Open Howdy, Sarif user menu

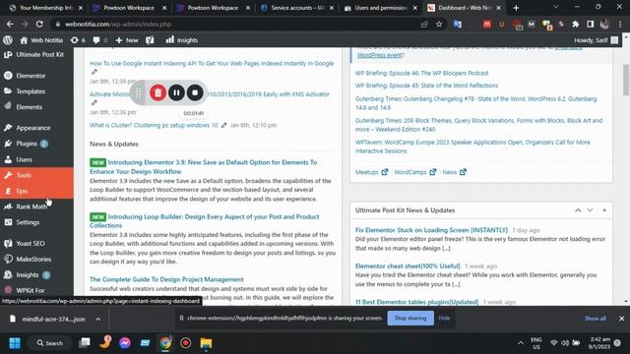(x=597, y=40)
